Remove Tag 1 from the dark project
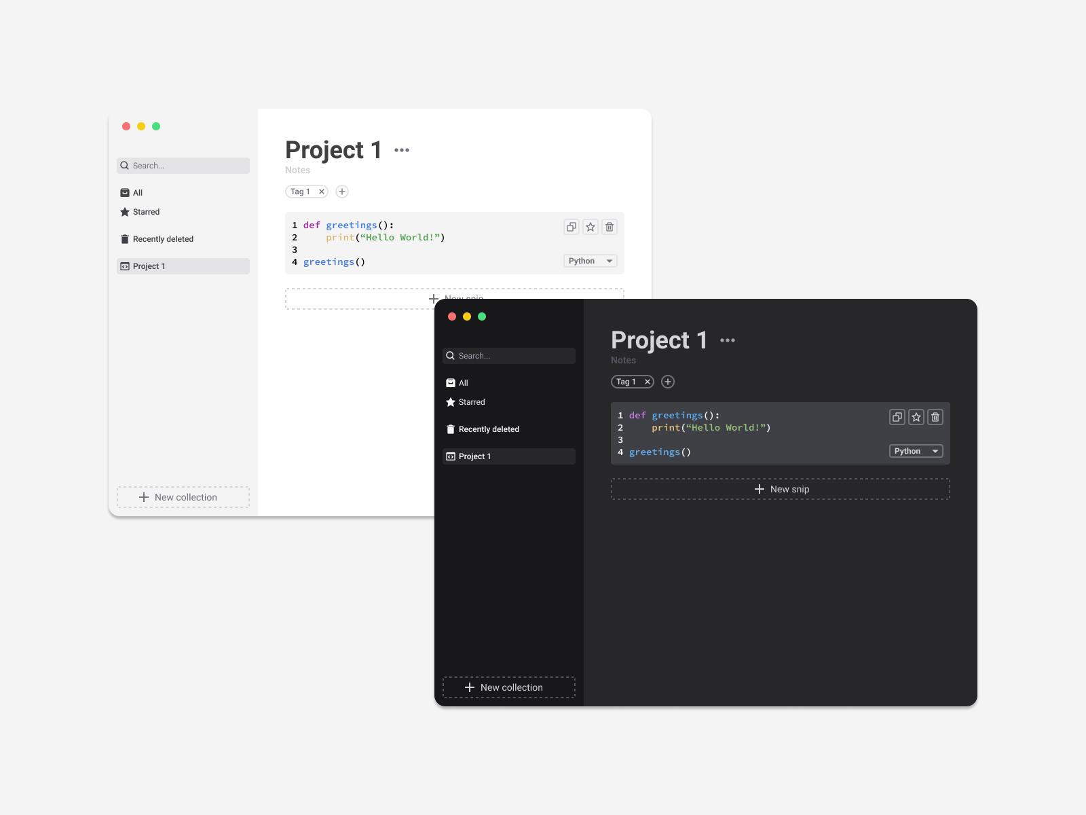 (x=648, y=382)
